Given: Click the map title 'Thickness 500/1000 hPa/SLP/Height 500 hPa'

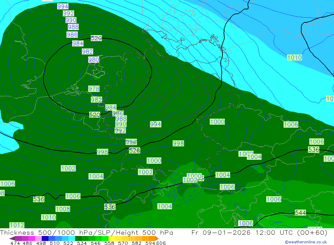Looking at the screenshot, I should (x=87, y=232).
